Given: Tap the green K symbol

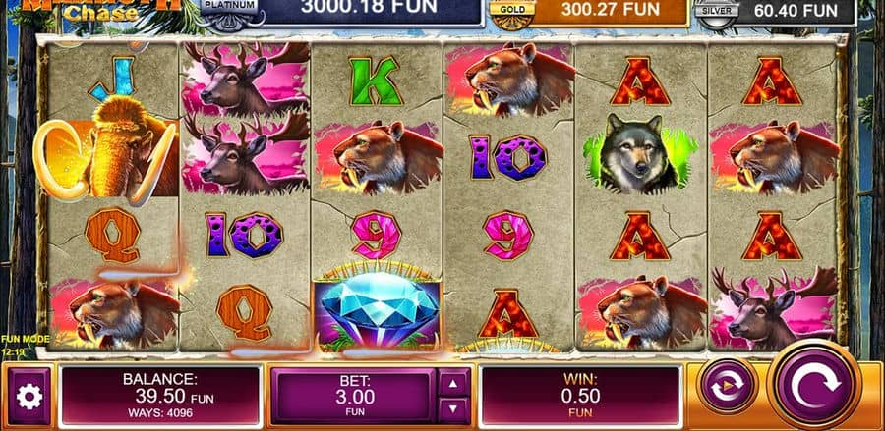Looking at the screenshot, I should click(x=377, y=81).
